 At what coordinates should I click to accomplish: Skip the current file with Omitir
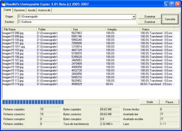150,102
